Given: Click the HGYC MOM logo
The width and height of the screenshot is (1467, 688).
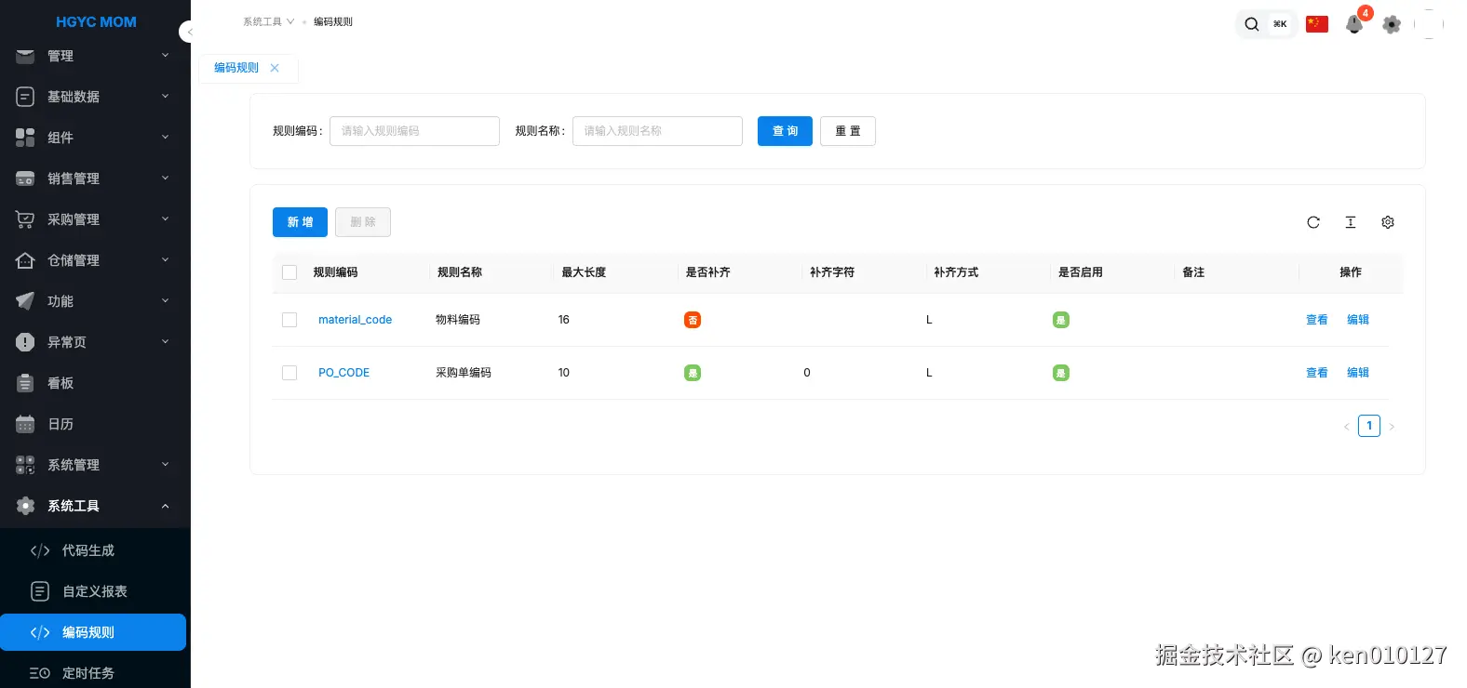Looking at the screenshot, I should point(96,21).
